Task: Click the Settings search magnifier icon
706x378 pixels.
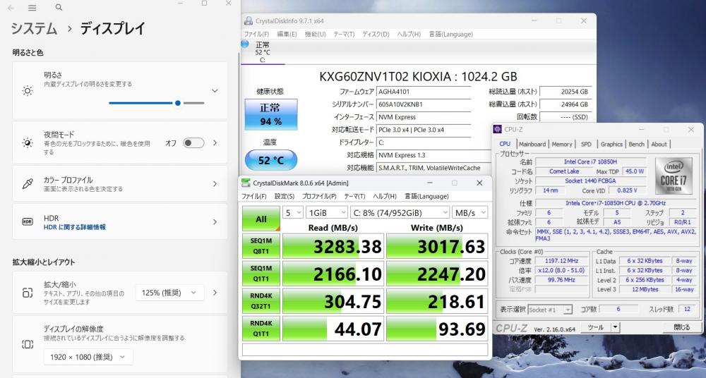Action: (x=59, y=7)
